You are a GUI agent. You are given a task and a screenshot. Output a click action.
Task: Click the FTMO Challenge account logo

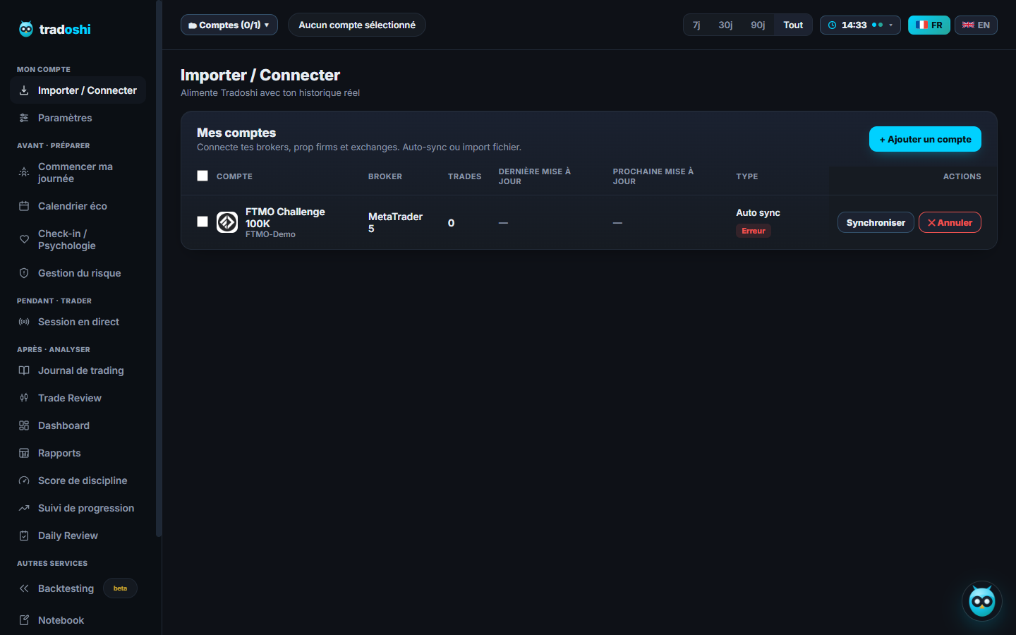pyautogui.click(x=227, y=222)
